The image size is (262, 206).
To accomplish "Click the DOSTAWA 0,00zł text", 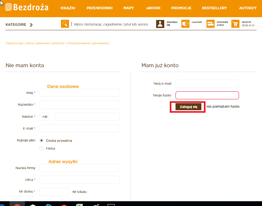I will (222, 24).
